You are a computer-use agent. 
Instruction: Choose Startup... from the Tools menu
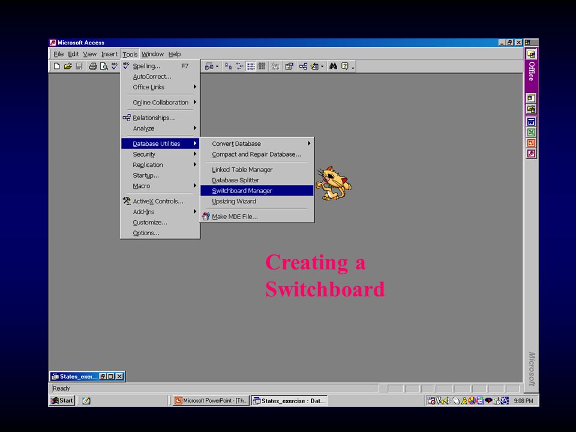(160, 176)
